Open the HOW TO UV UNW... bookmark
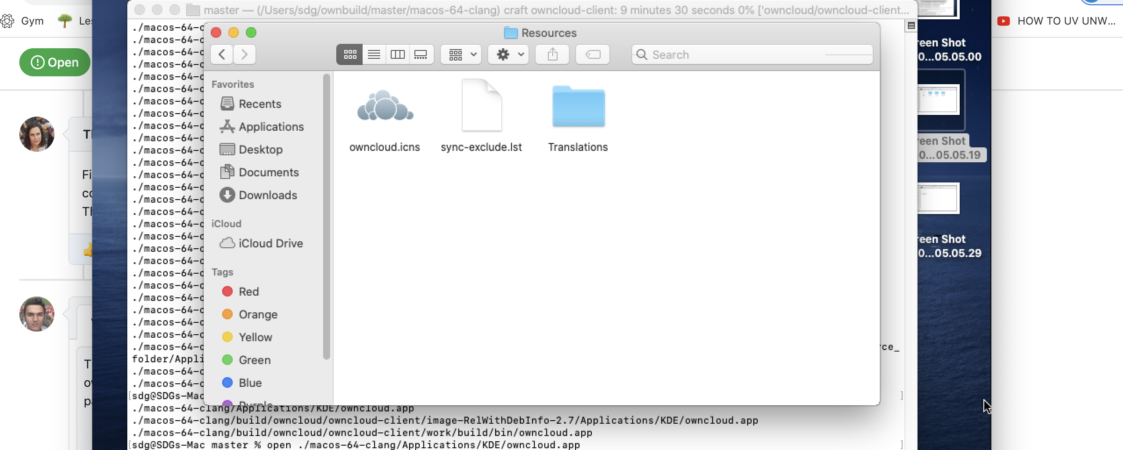 (x=1056, y=21)
